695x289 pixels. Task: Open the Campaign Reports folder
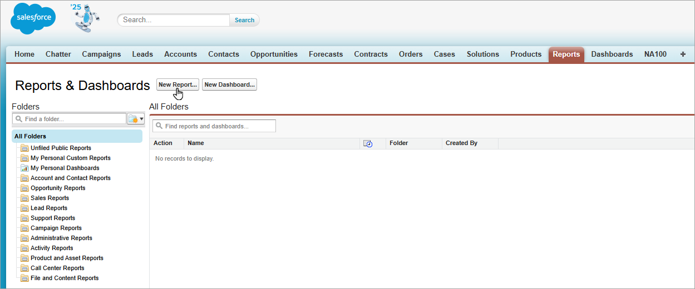point(56,228)
